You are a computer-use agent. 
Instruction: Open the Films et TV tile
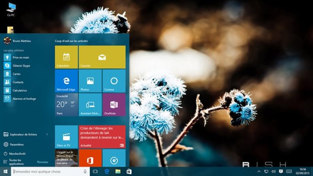(66, 137)
